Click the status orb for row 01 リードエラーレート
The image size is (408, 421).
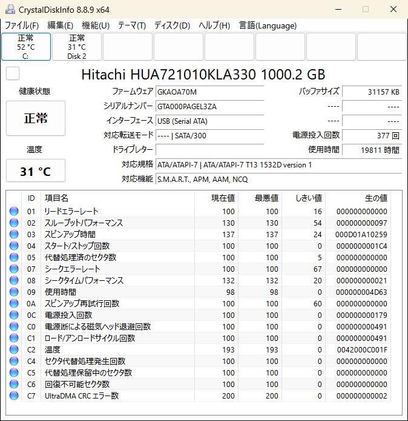[x=14, y=211]
